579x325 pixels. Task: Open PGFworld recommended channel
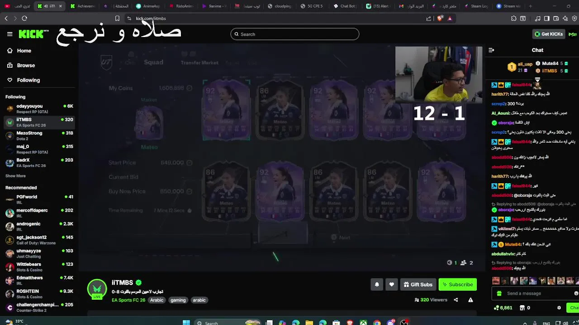point(39,199)
